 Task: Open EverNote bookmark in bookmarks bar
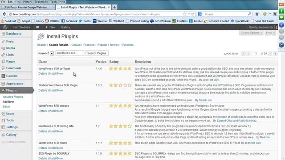[180, 21]
